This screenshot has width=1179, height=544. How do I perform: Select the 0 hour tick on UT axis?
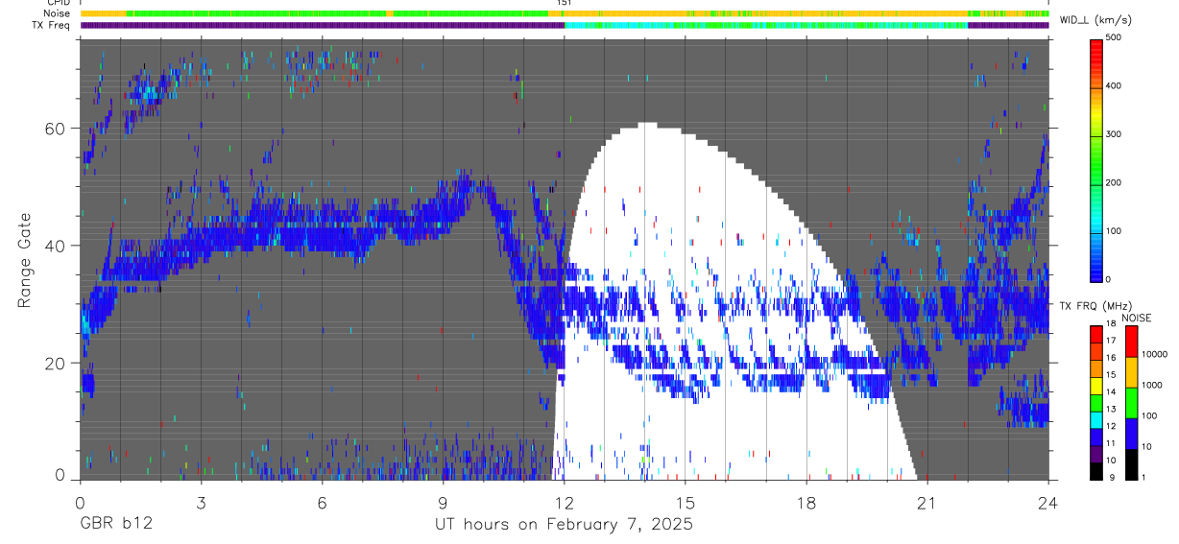tap(80, 502)
